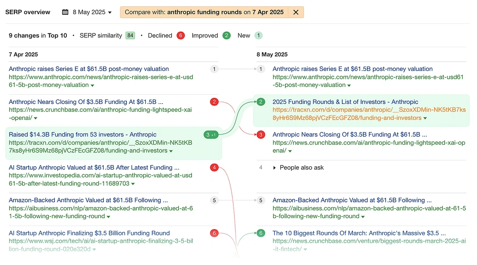
Task: Click the New 1 badge
Action: [x=259, y=35]
